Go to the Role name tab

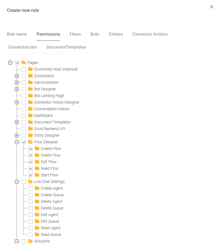pos(17,34)
